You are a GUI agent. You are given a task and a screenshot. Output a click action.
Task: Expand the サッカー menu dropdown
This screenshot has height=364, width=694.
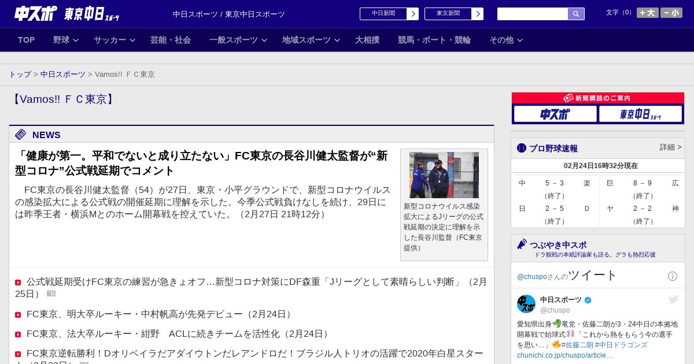[x=115, y=40]
